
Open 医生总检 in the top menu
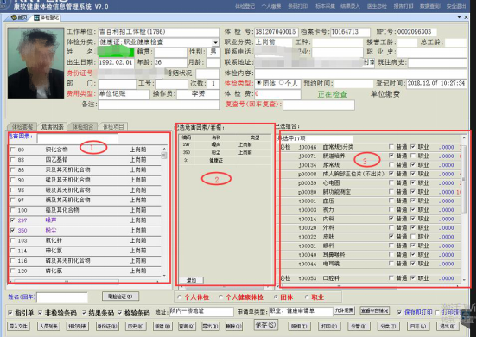377,6
